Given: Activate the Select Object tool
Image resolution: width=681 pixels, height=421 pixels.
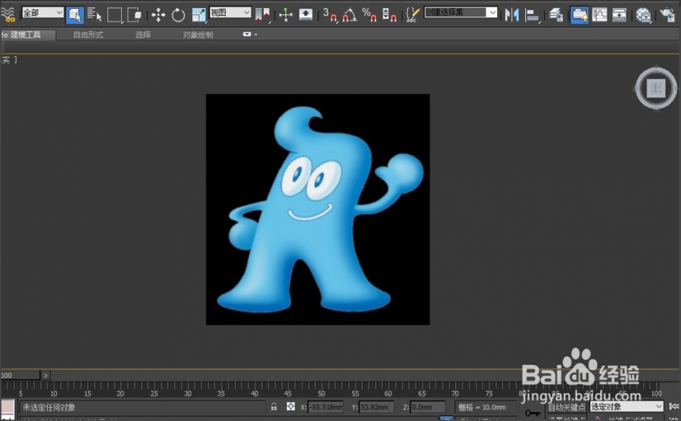Looking at the screenshot, I should (74, 15).
